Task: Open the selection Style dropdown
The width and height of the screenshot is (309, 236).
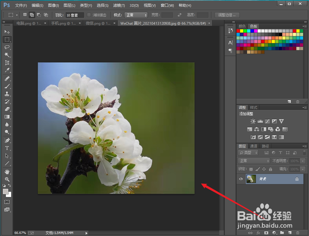Action: [136, 15]
